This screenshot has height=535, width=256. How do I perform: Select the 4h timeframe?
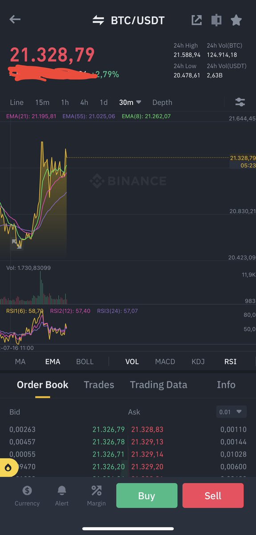pos(84,102)
